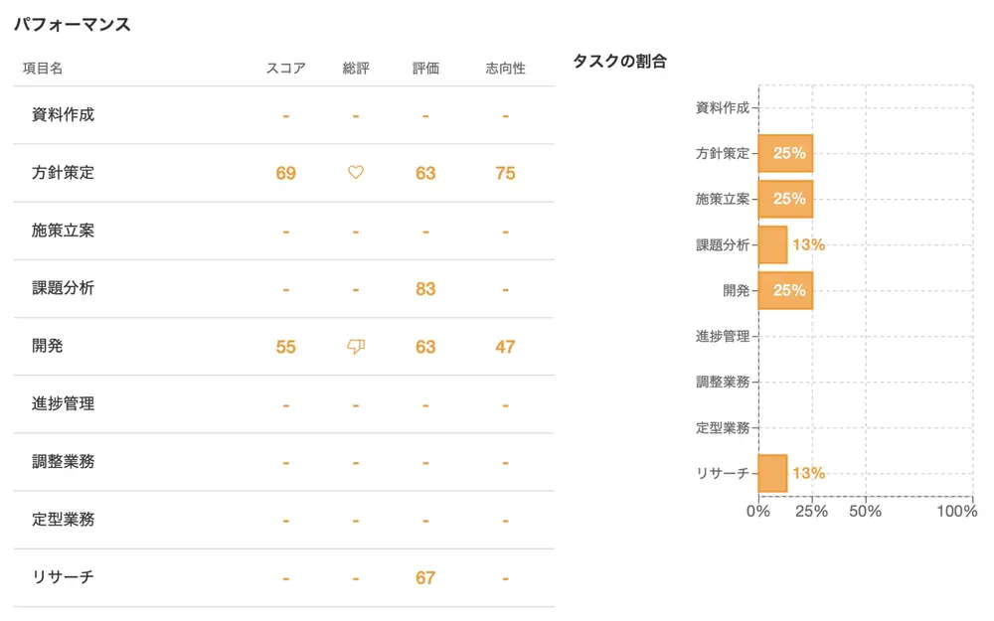
Task: Click the スコア column header
Action: (285, 69)
